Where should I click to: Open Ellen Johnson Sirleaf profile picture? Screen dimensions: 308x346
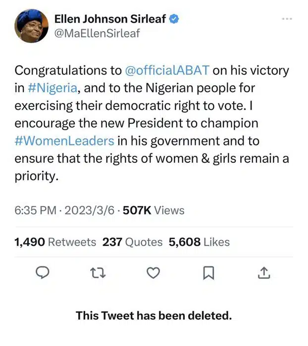tap(32, 27)
